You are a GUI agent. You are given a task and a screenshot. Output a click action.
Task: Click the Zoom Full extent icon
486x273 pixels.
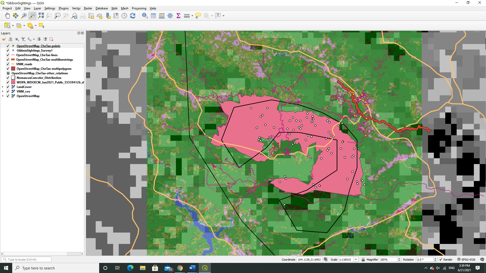pos(41,16)
